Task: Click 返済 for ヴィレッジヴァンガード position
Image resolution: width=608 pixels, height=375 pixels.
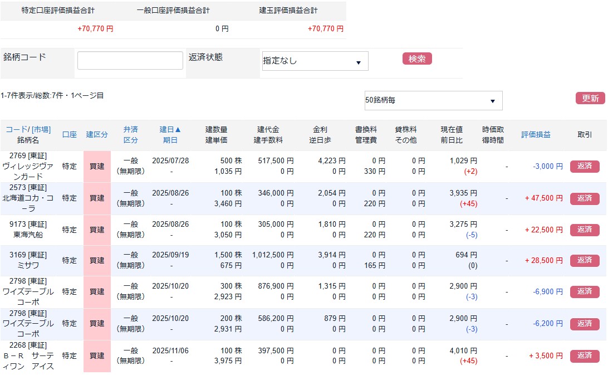Action: (x=585, y=165)
